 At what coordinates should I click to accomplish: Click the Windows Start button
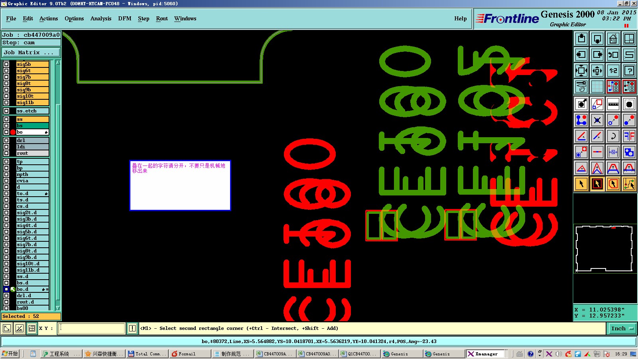coord(10,354)
